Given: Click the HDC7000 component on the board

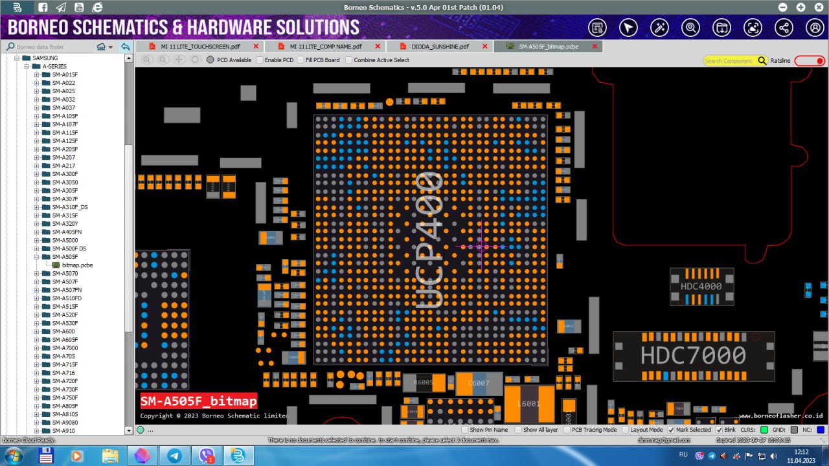Looking at the screenshot, I should coord(694,356).
